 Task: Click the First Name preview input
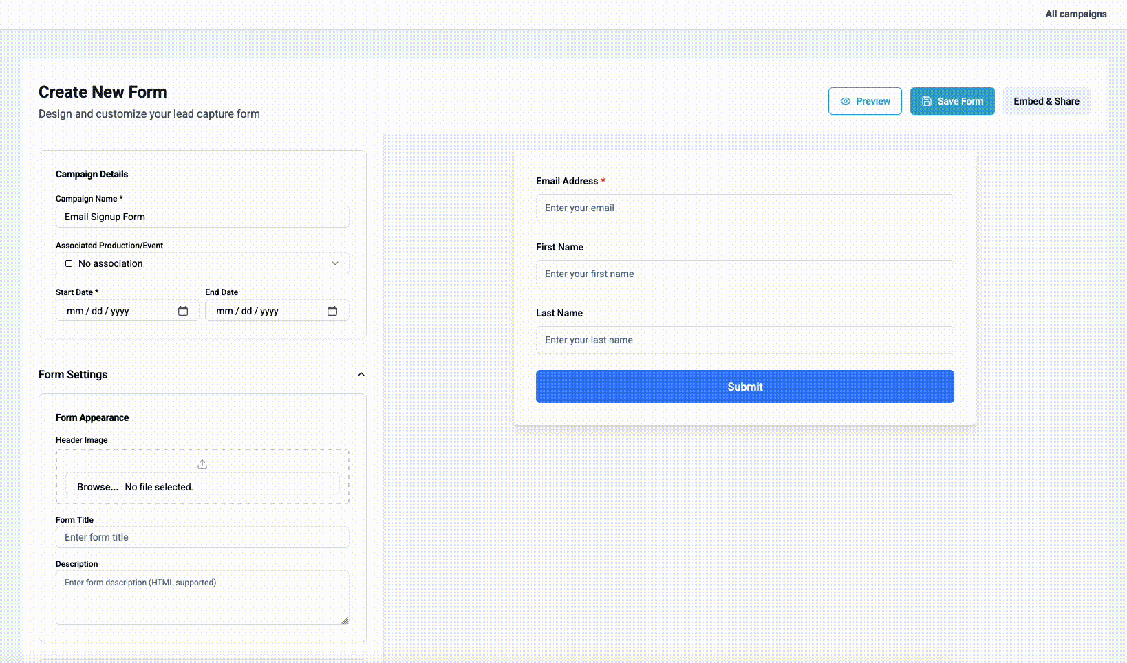coord(744,274)
